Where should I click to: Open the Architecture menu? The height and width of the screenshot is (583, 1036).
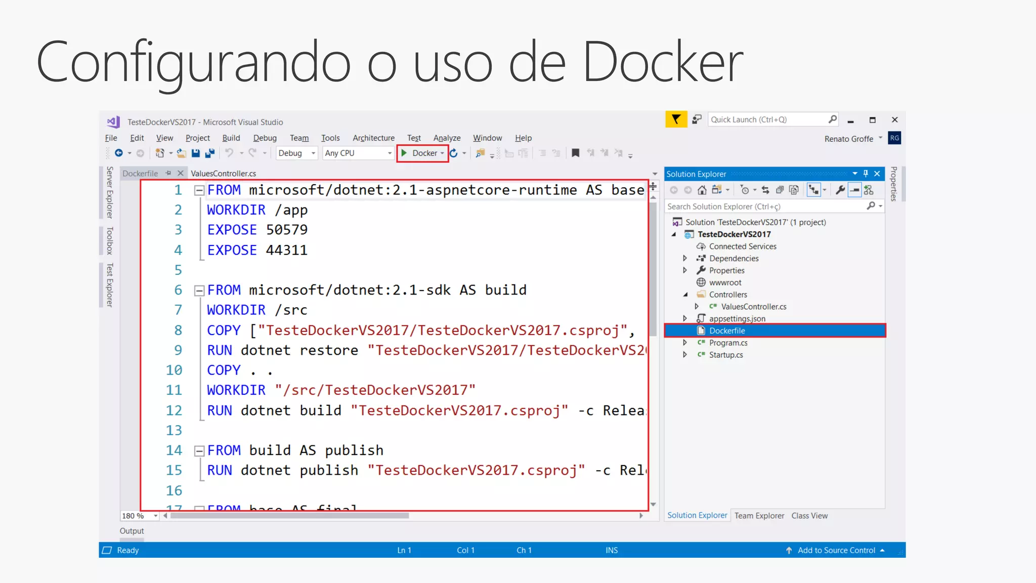(373, 138)
